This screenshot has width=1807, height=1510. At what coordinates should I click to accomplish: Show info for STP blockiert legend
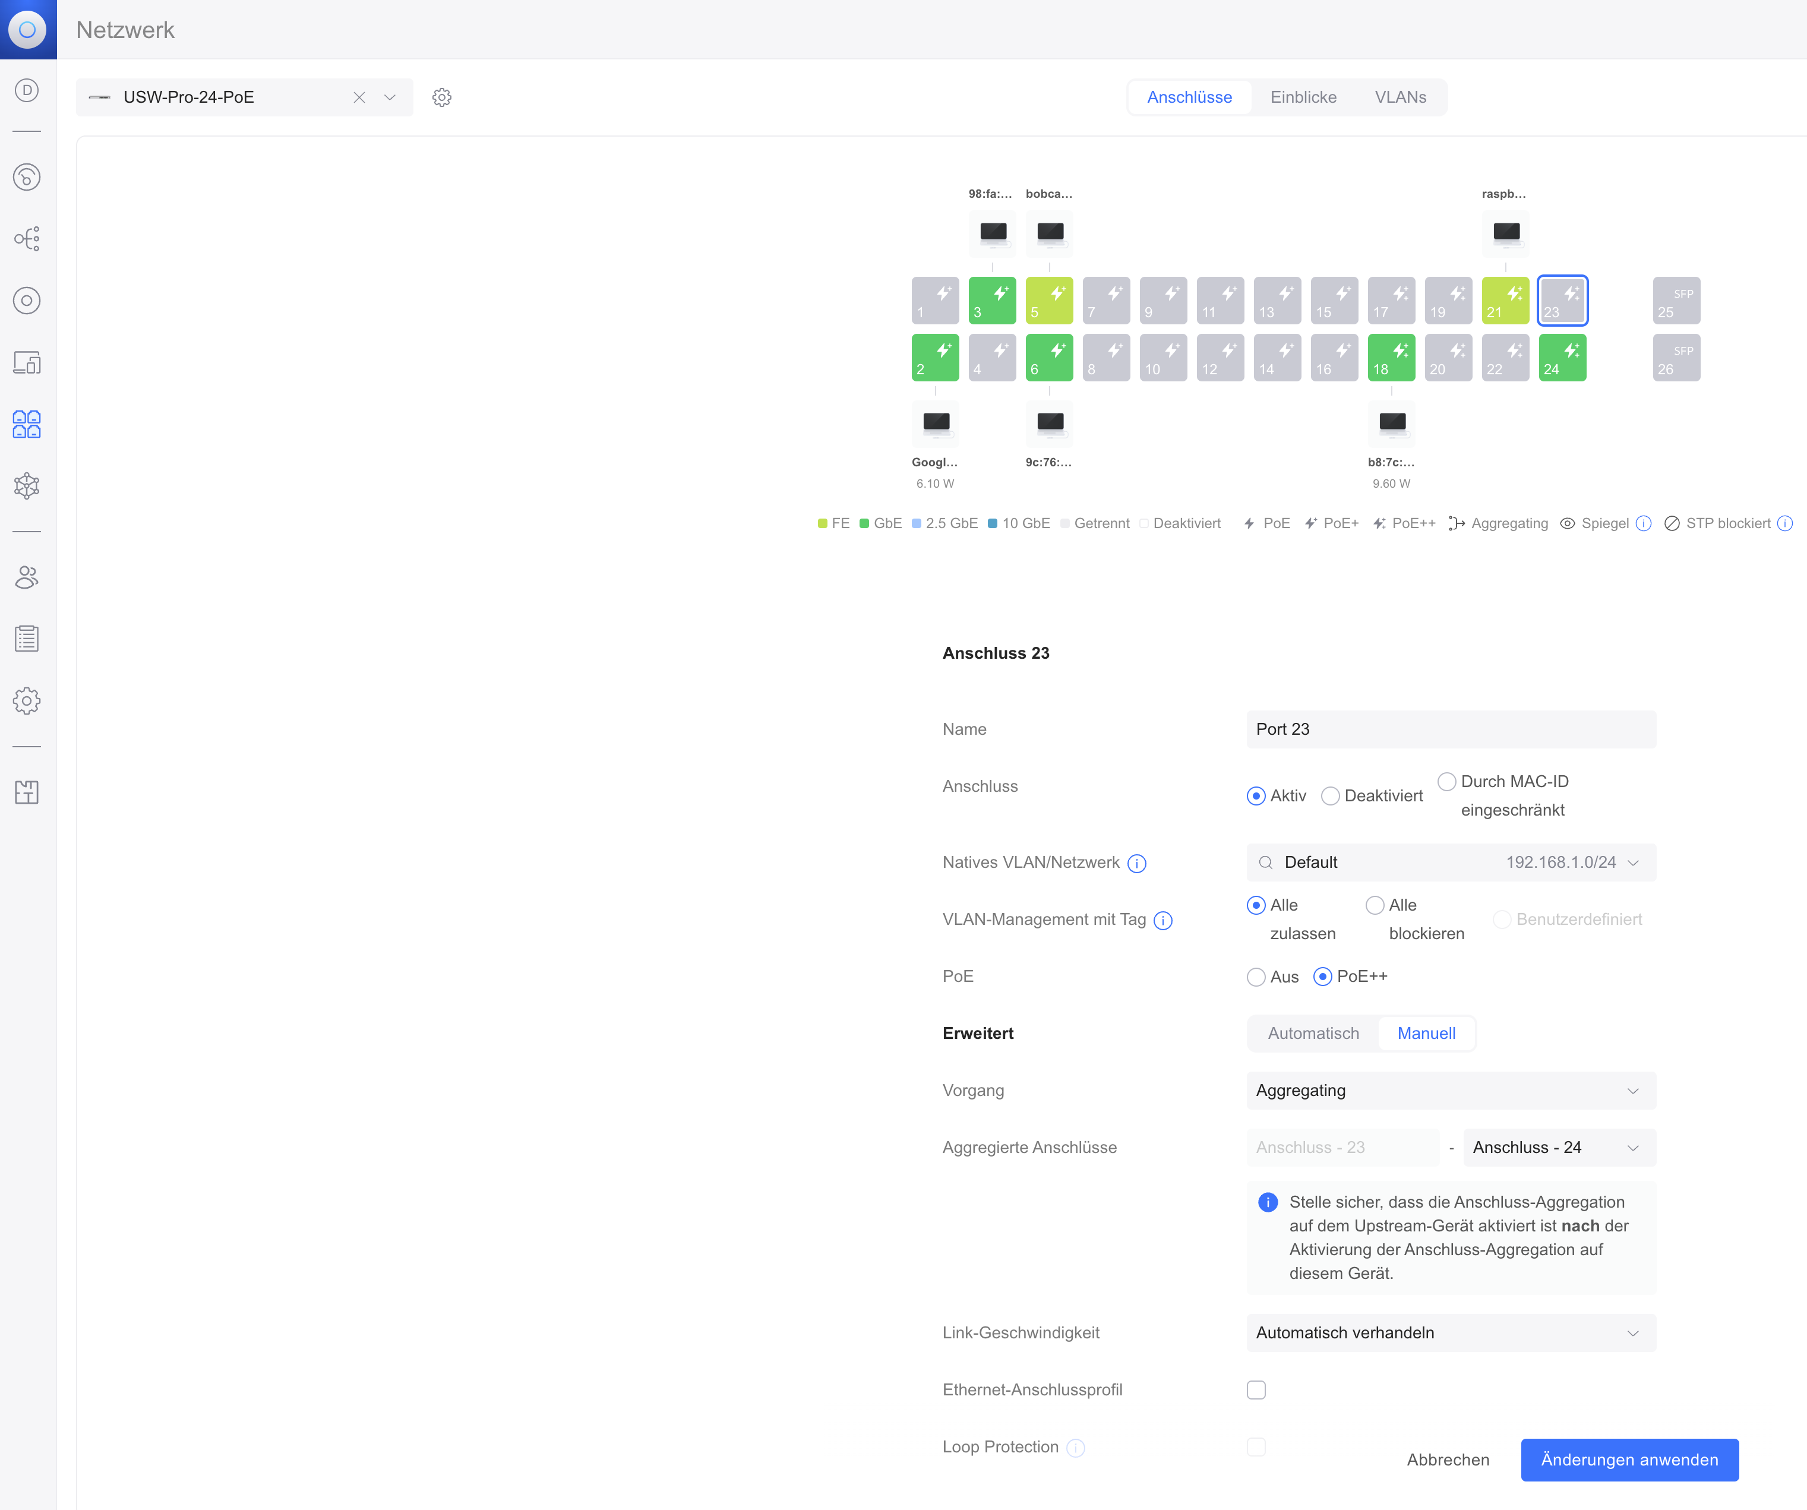[x=1784, y=523]
